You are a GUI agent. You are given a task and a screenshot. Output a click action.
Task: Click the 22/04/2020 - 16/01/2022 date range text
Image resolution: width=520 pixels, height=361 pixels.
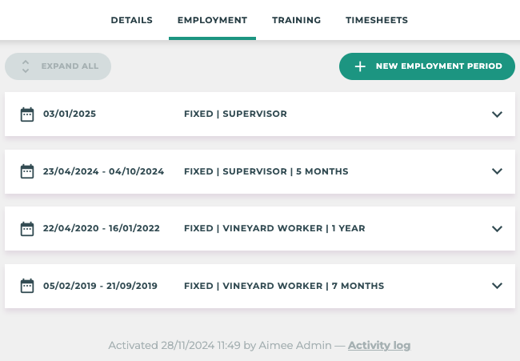coord(102,228)
